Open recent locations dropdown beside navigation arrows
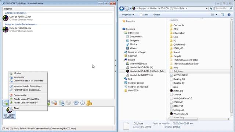The width and height of the screenshot is (235, 132). click(x=130, y=8)
